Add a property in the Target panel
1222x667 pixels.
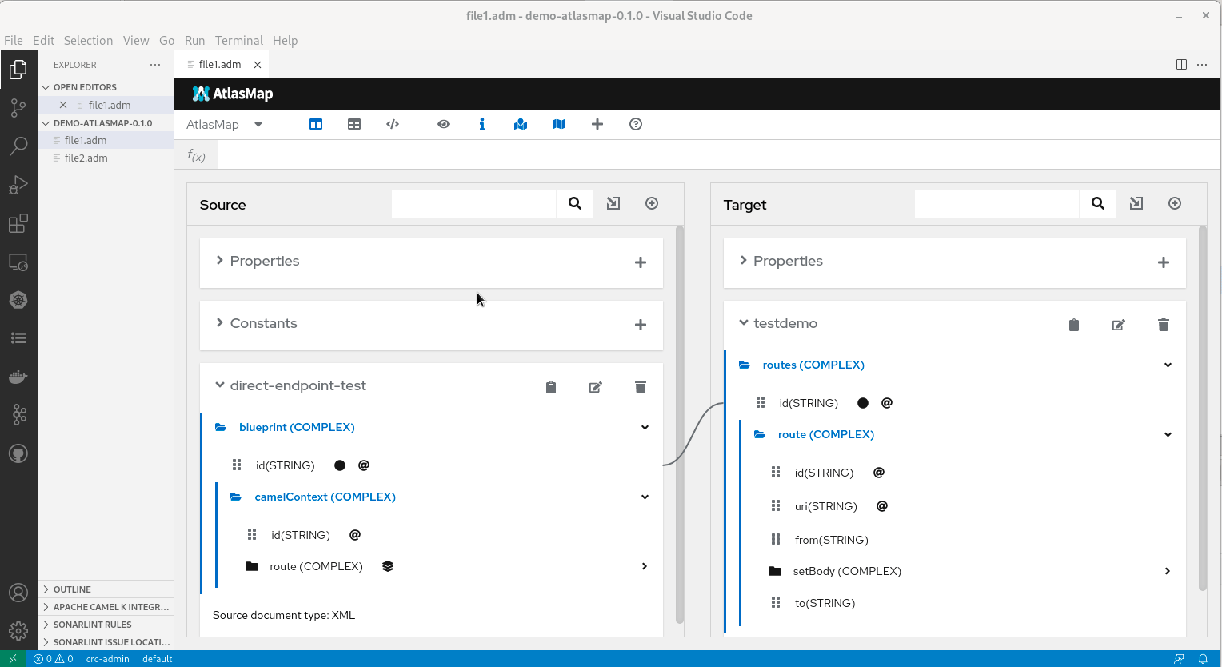point(1164,262)
